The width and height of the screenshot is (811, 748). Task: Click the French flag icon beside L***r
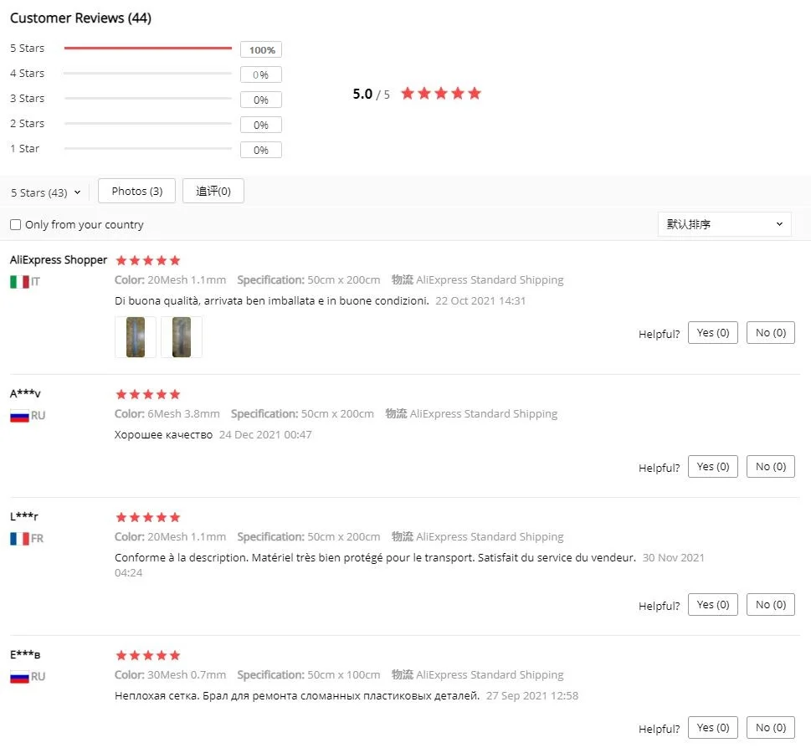(x=19, y=539)
